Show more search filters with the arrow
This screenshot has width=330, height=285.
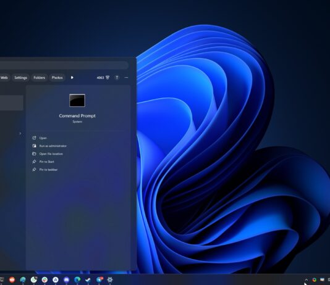pos(72,78)
